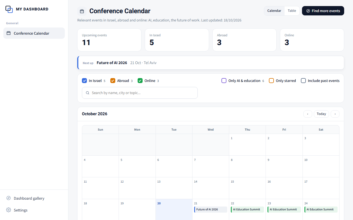
Task: Click the Sun column header
Action: coord(100,130)
